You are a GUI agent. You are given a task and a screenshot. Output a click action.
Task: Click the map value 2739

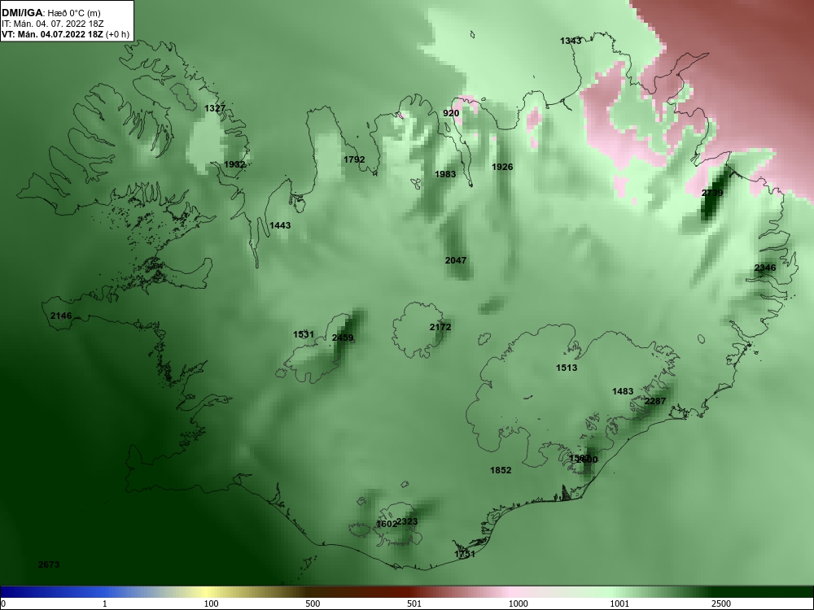click(712, 193)
